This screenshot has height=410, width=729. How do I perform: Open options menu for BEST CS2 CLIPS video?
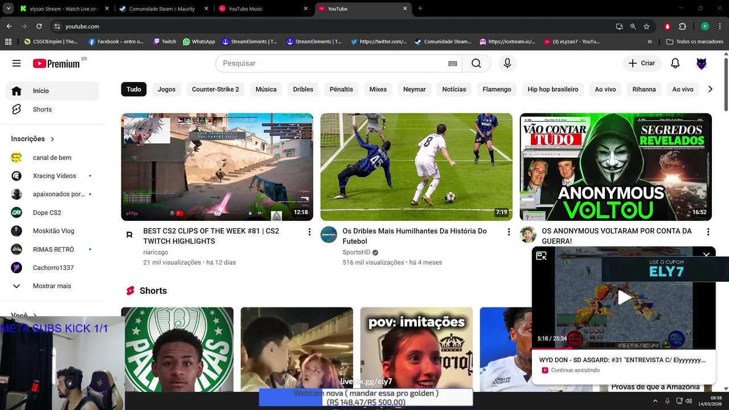pos(309,232)
